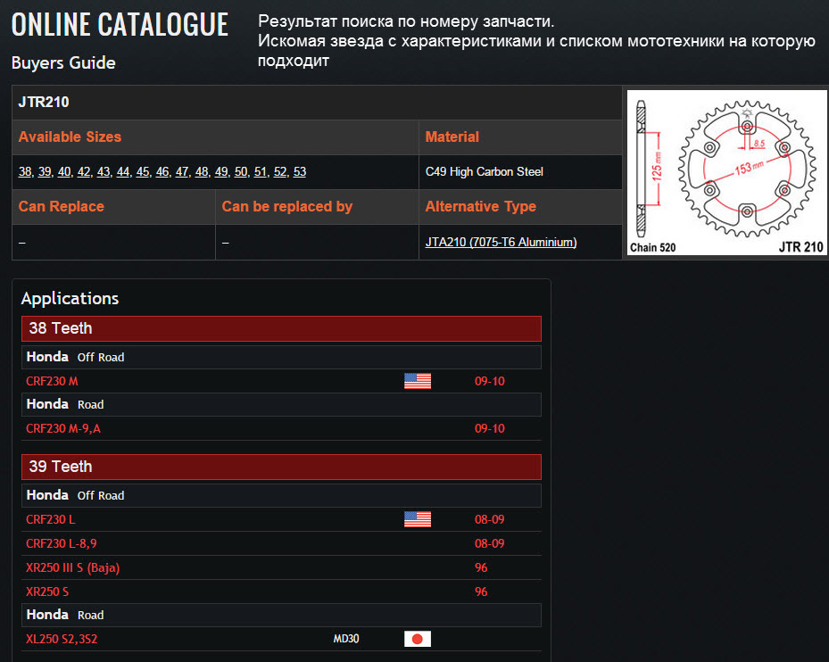This screenshot has width=829, height=662.
Task: Click the 96 year for XR250 III S (Baja)
Action: point(481,568)
